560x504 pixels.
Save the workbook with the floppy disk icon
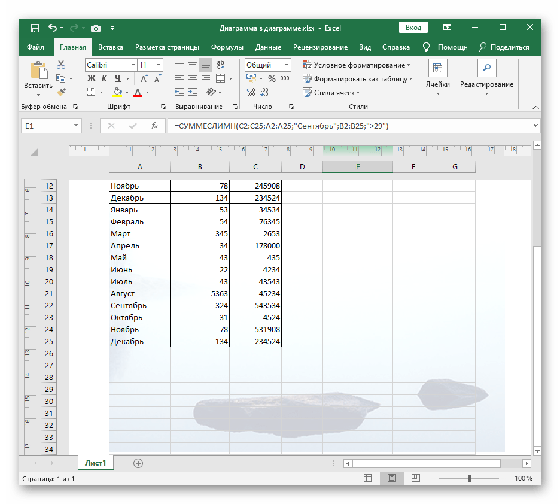[x=35, y=28]
